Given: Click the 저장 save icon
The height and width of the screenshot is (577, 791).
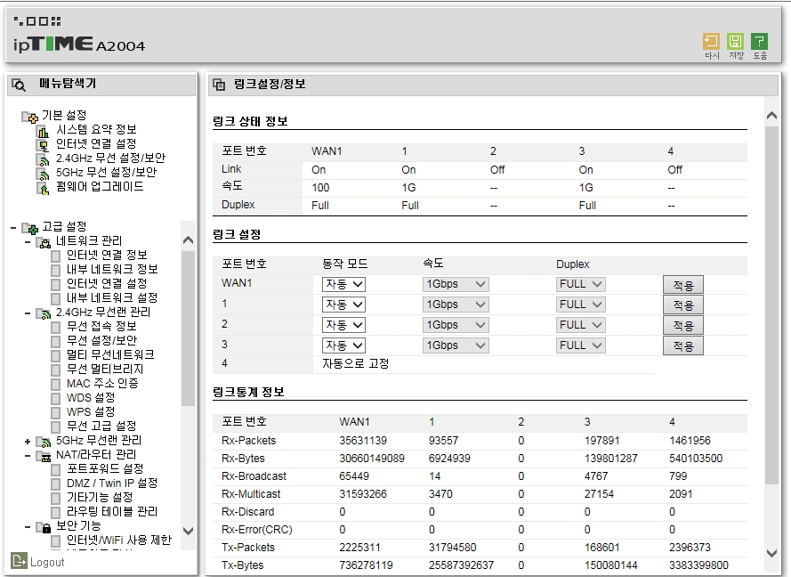Looking at the screenshot, I should [736, 41].
